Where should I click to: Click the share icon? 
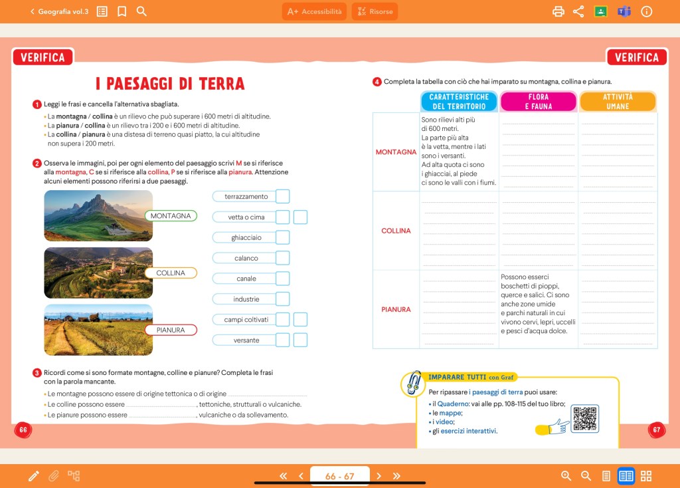pyautogui.click(x=578, y=11)
